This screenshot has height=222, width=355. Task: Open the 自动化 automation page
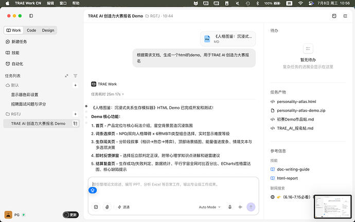click(x=14, y=64)
